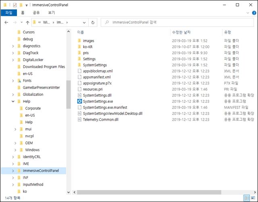258x202 pixels.
Task: Click the SystemSettings folder icon
Action: coord(79,65)
